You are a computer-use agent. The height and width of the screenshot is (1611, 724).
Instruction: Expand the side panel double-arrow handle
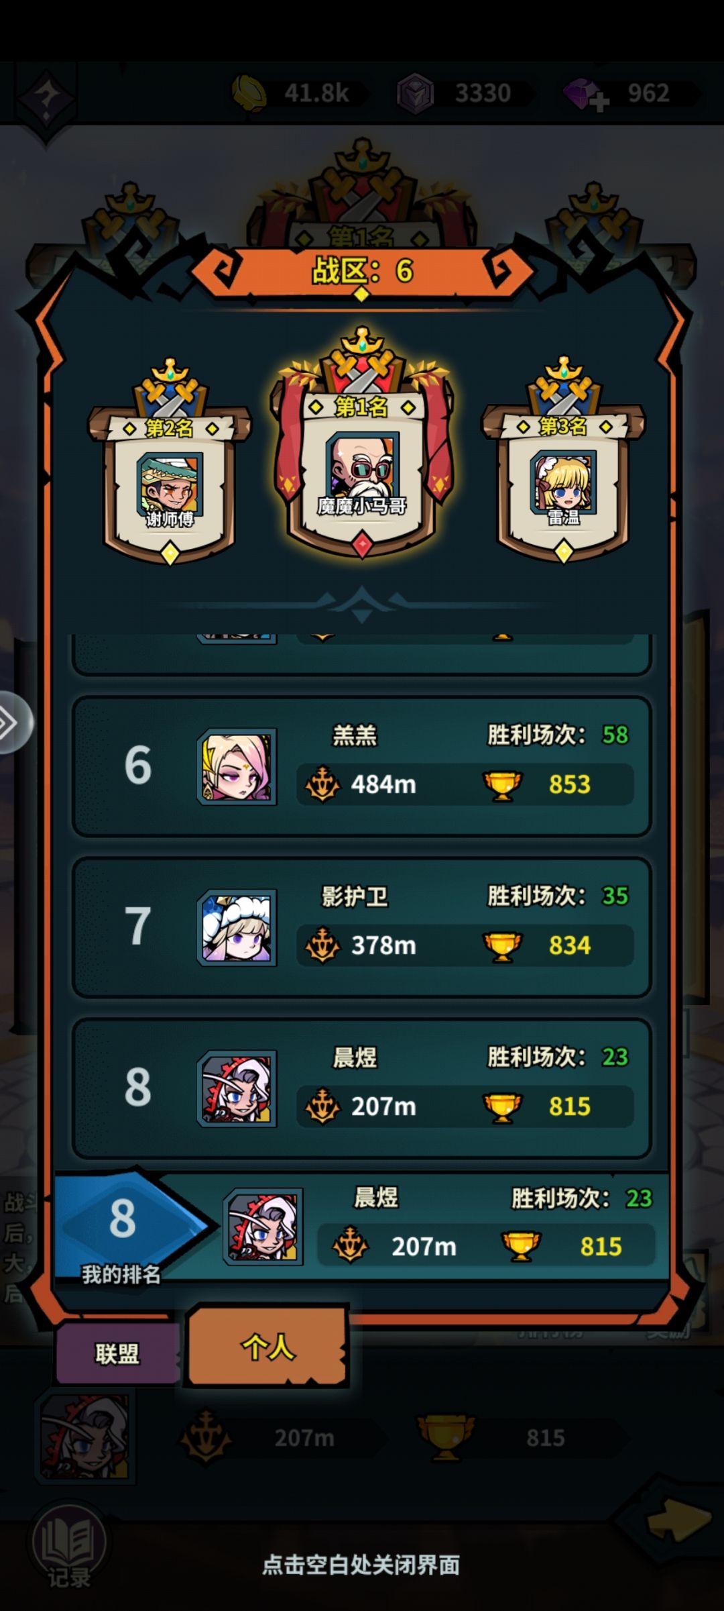pyautogui.click(x=13, y=723)
